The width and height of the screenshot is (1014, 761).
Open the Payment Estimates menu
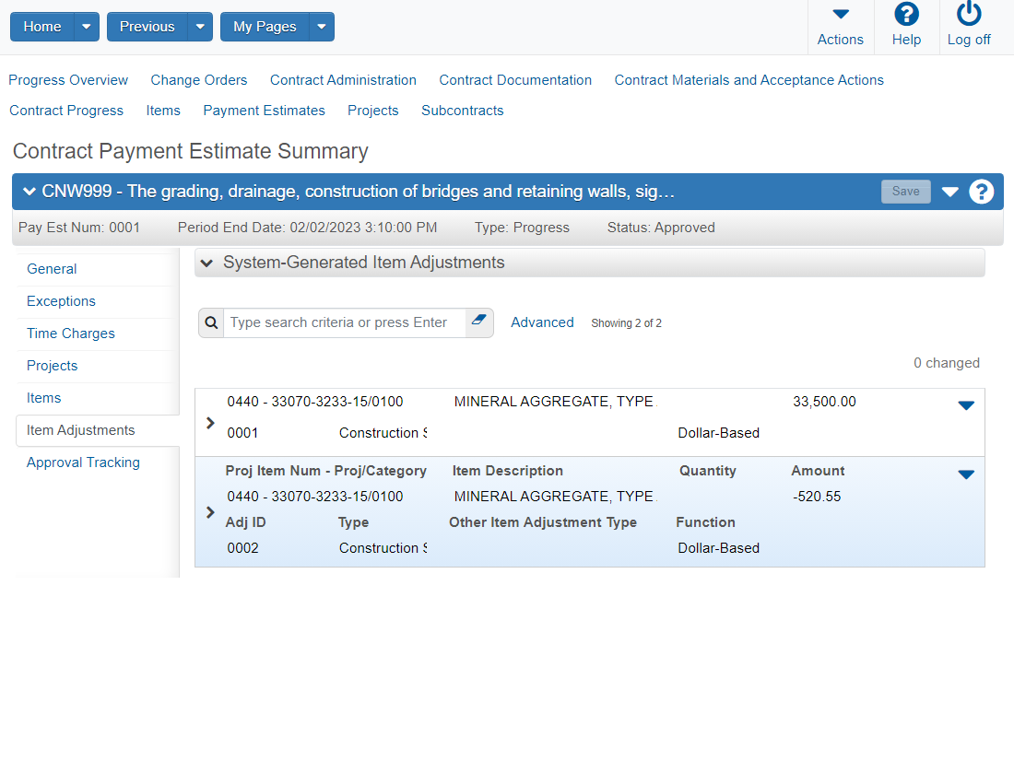[x=264, y=111]
